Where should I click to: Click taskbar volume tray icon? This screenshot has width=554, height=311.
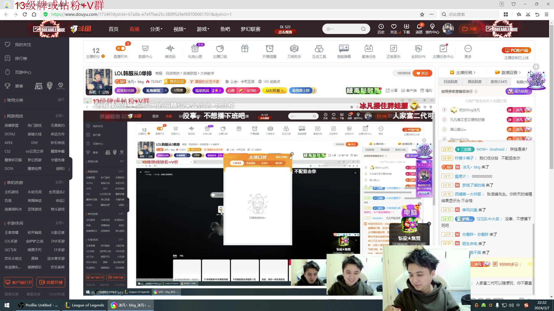511,305
